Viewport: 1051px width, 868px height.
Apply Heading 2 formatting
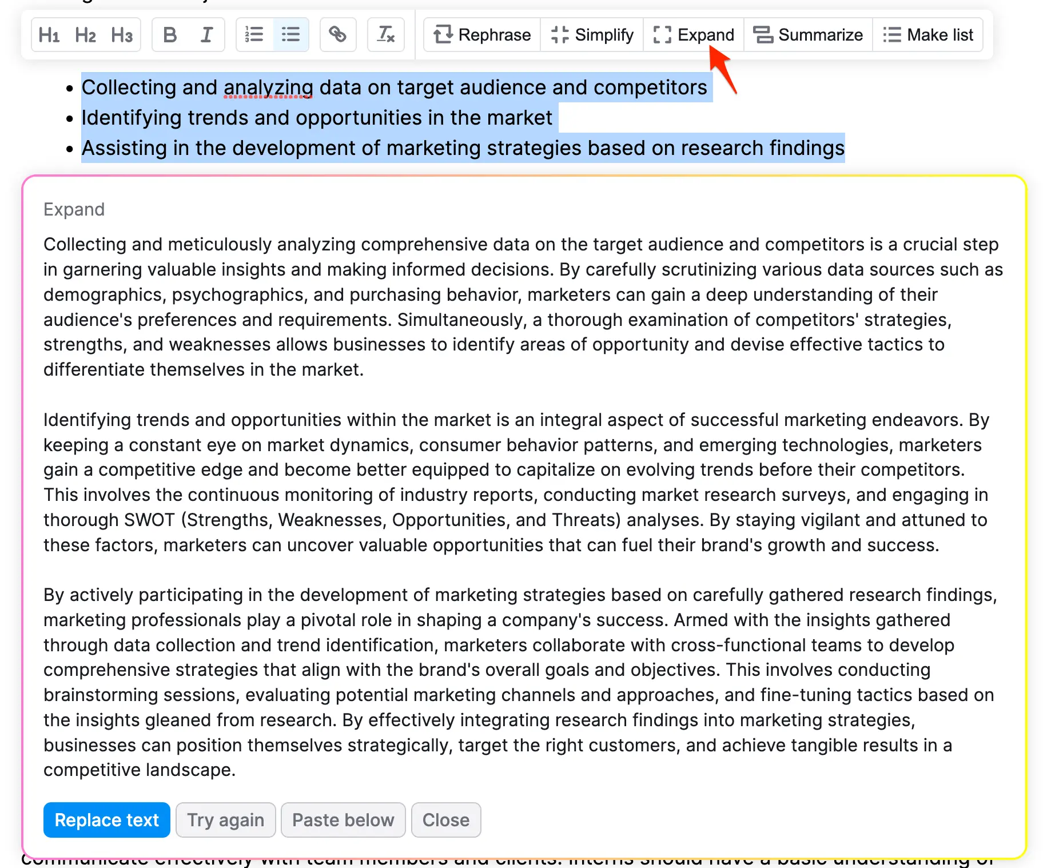click(85, 35)
